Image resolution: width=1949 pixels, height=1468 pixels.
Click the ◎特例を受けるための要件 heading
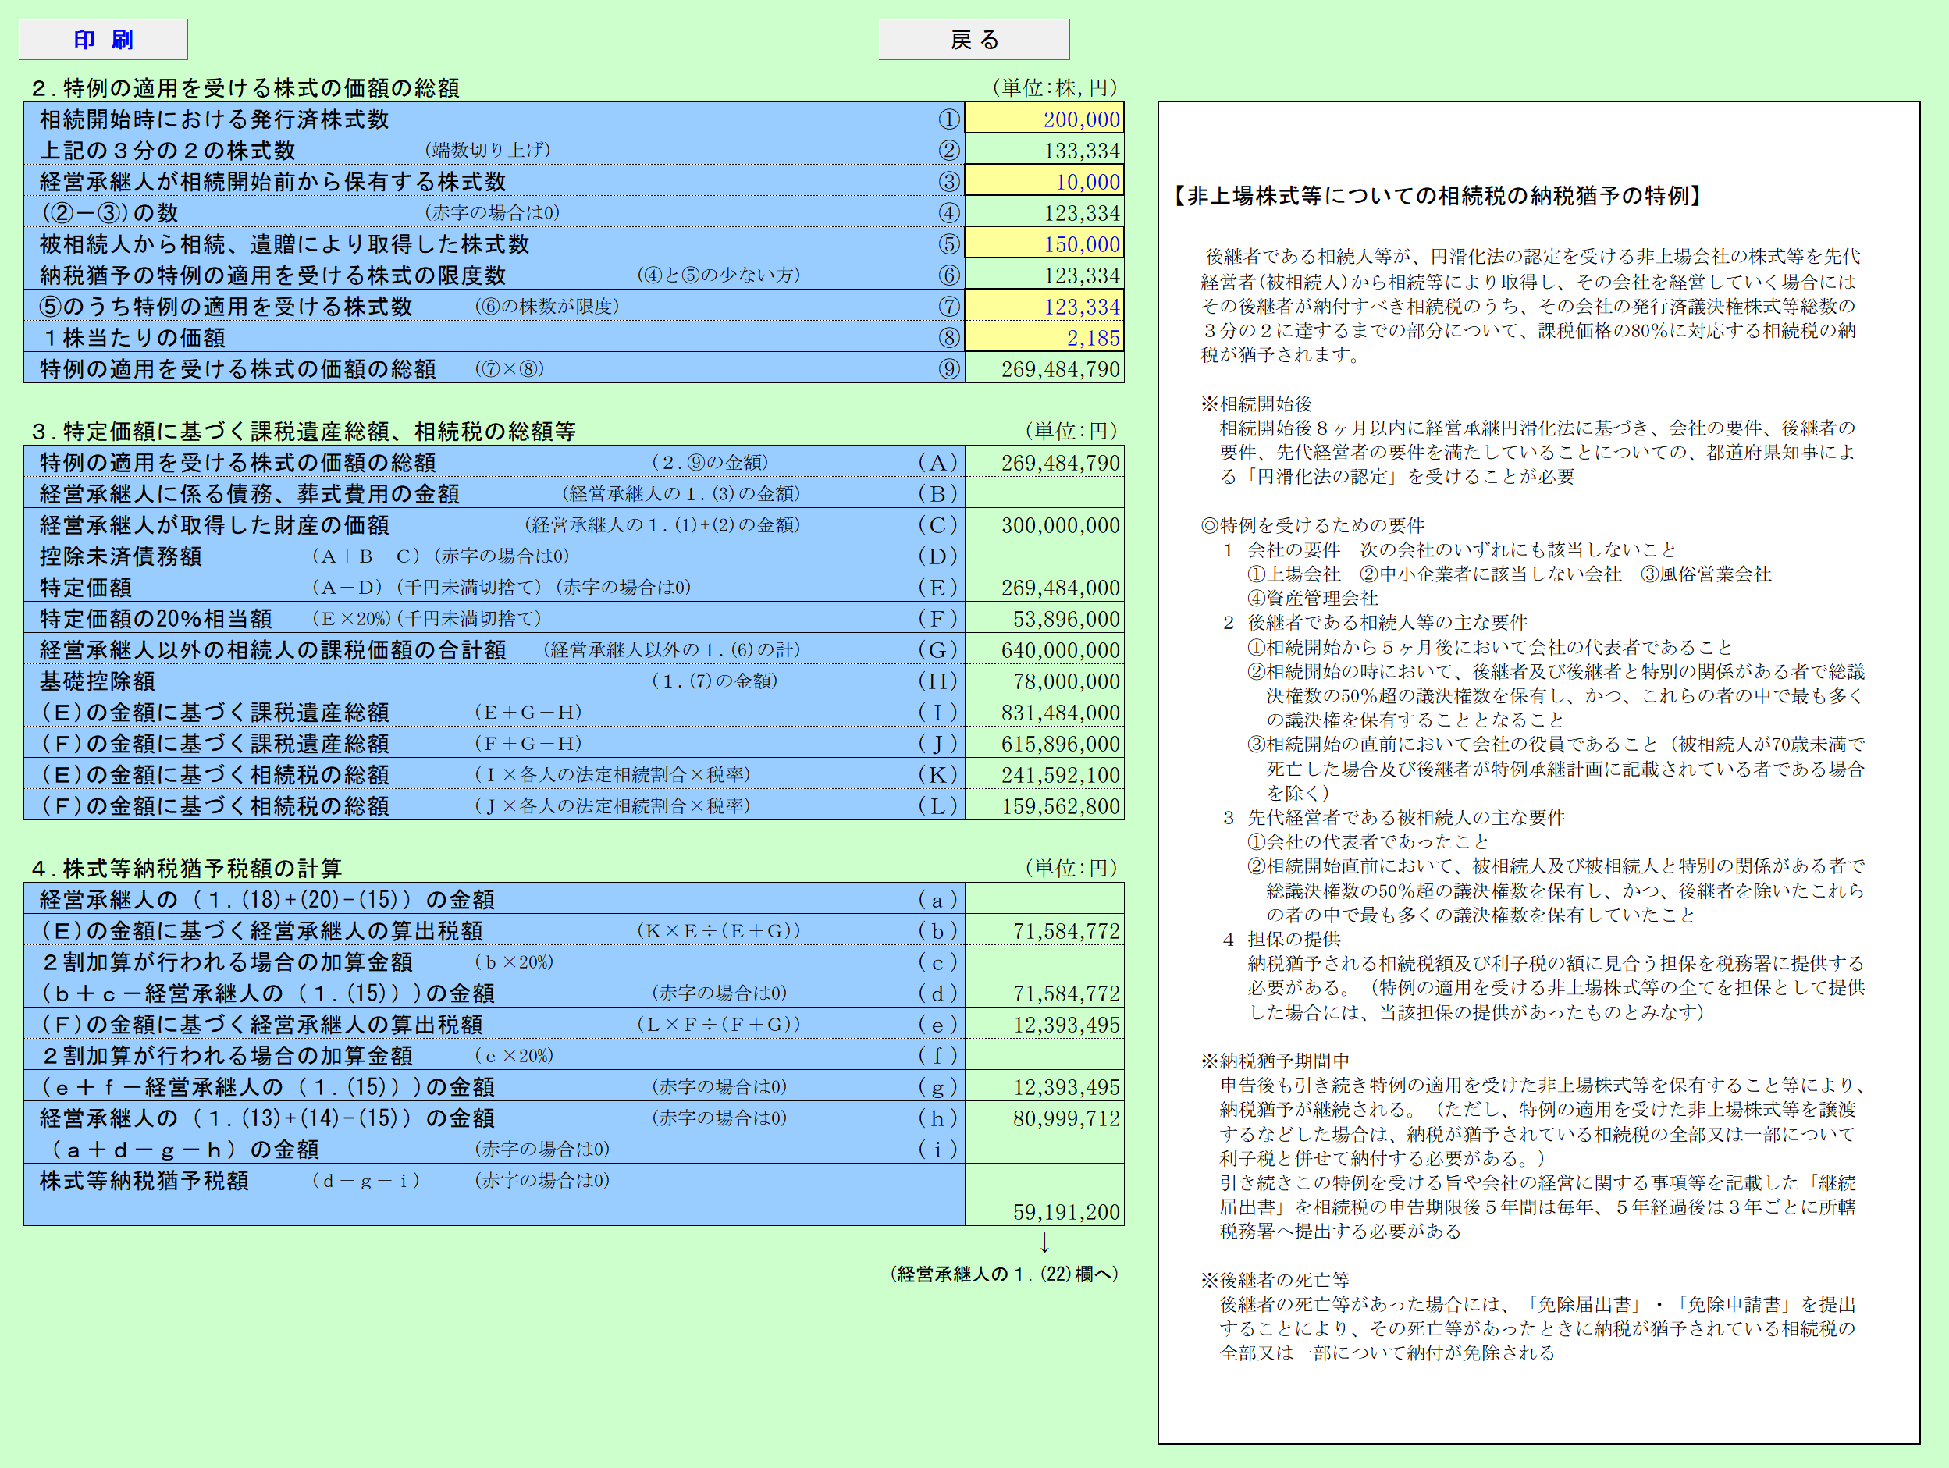[x=1312, y=525]
